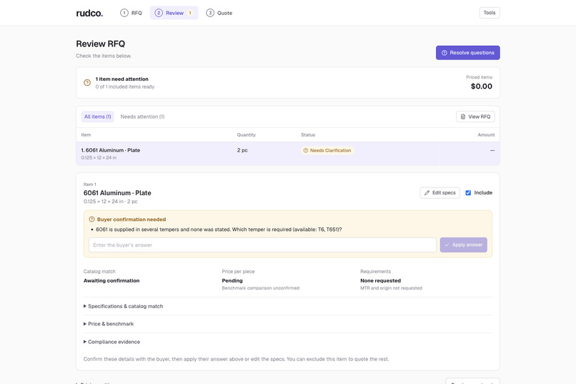Screen dimensions: 576x384
Task: Click the attention icon beside 1 item need attention
Action: [x=87, y=83]
